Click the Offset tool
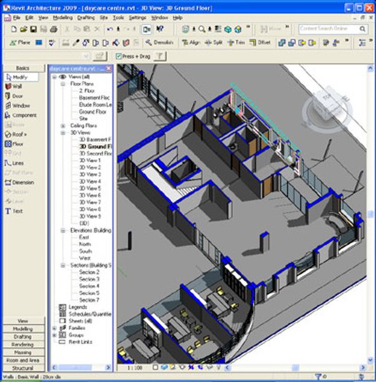Image resolution: width=376 pixels, height=382 pixels. click(x=260, y=43)
